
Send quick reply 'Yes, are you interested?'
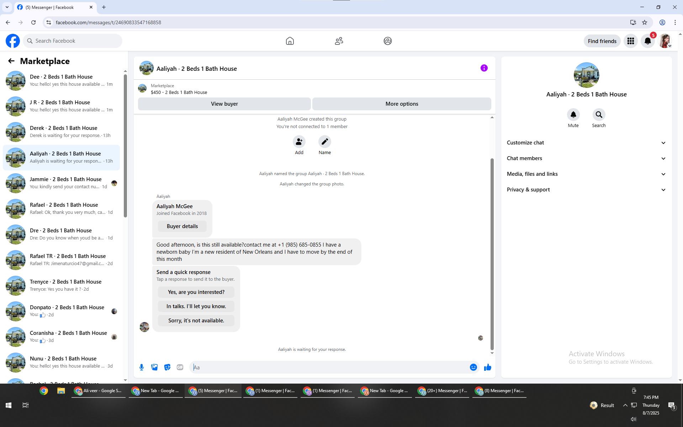196,292
